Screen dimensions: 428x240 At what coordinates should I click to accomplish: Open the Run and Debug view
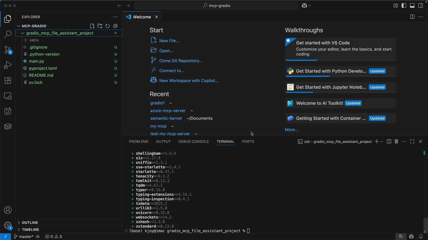(8, 65)
